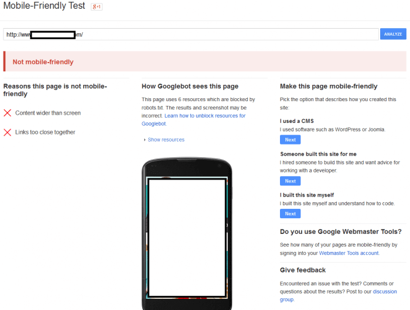Click the Give feedback heading
410x310 pixels.
(x=303, y=270)
